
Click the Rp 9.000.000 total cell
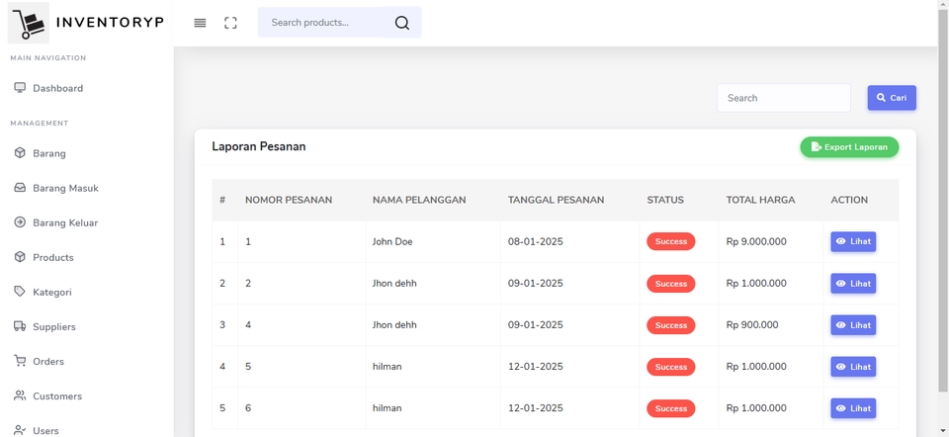coord(770,241)
